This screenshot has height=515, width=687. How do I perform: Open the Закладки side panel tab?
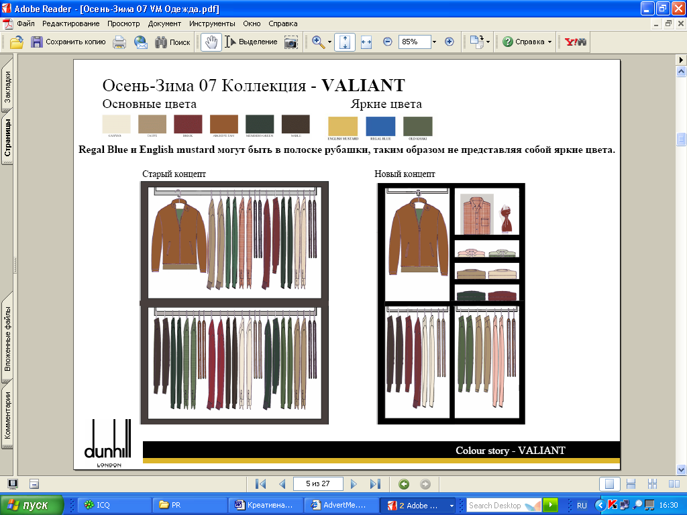click(7, 87)
